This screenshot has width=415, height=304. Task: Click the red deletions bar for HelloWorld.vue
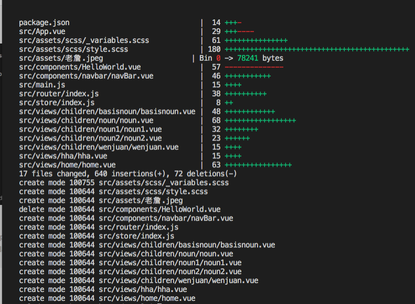point(254,67)
